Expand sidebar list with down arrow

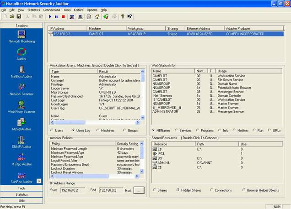(x=39, y=181)
